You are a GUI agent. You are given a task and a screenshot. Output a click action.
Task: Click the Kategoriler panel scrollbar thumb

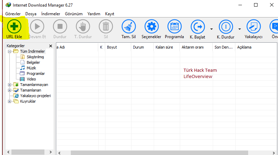point(28,152)
